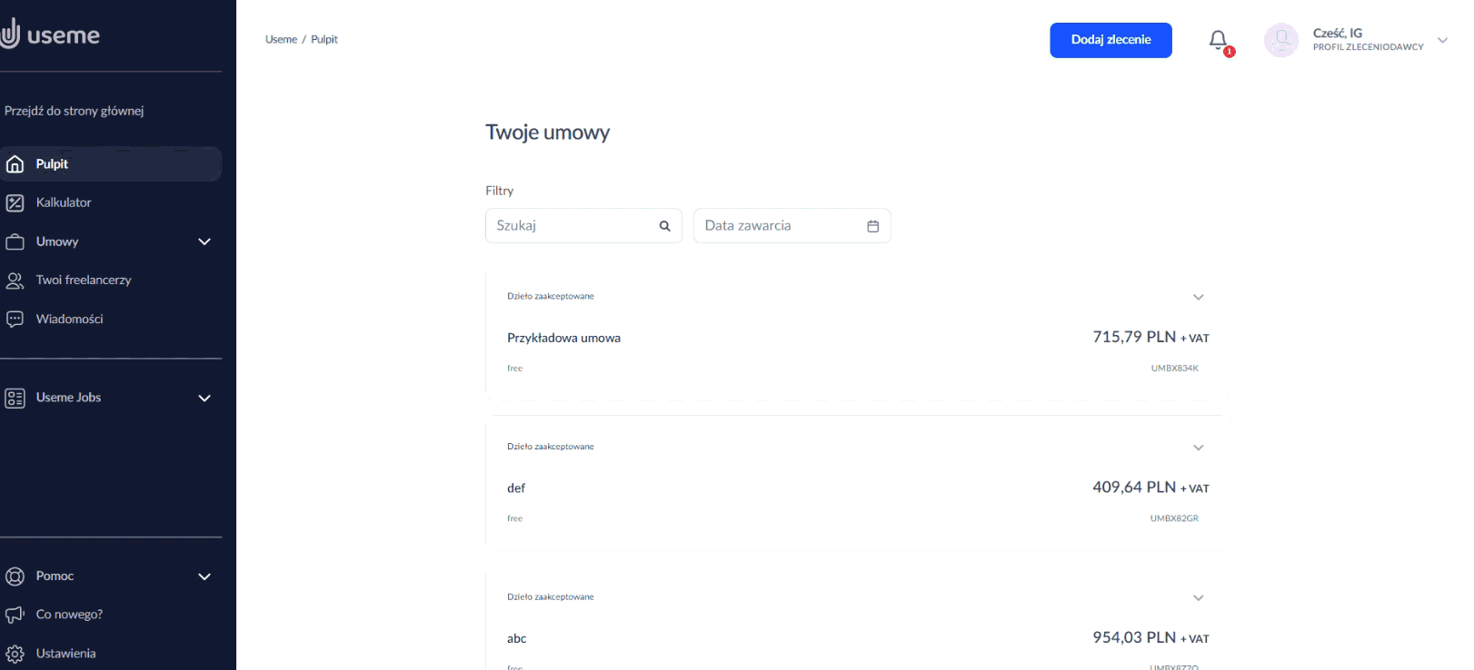Click the search magnifier icon
Screen dimensions: 1474x670
coord(664,226)
